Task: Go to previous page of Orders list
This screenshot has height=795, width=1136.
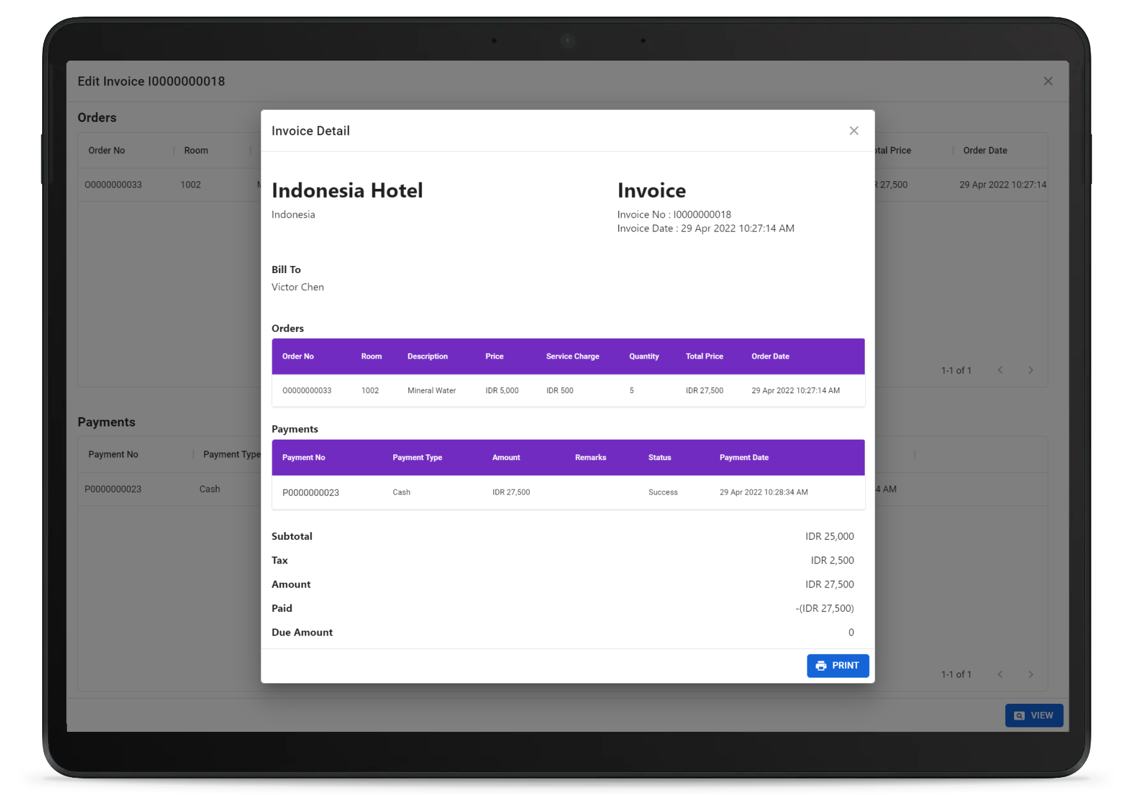Action: coord(1000,370)
